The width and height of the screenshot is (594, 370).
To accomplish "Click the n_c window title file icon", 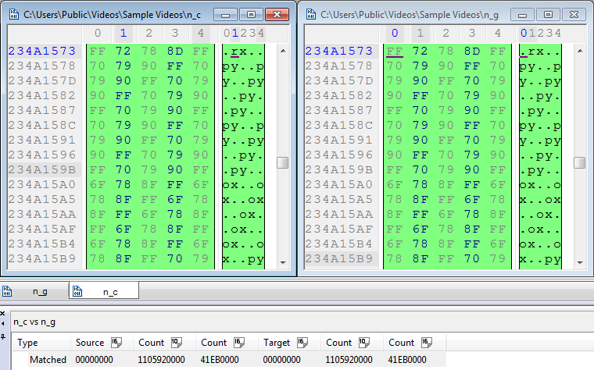I will tap(14, 14).
